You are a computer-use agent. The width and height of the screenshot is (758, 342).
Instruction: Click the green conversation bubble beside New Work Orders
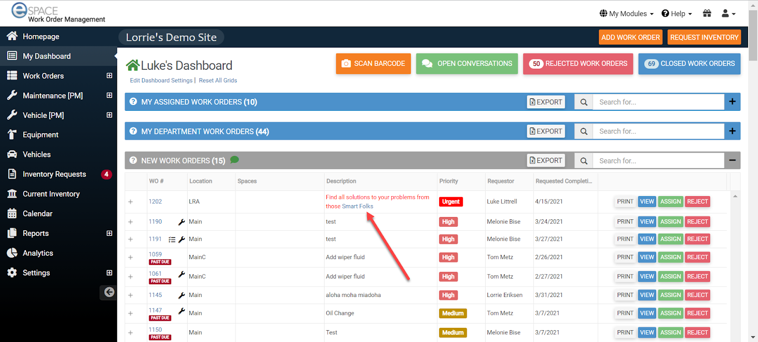235,160
